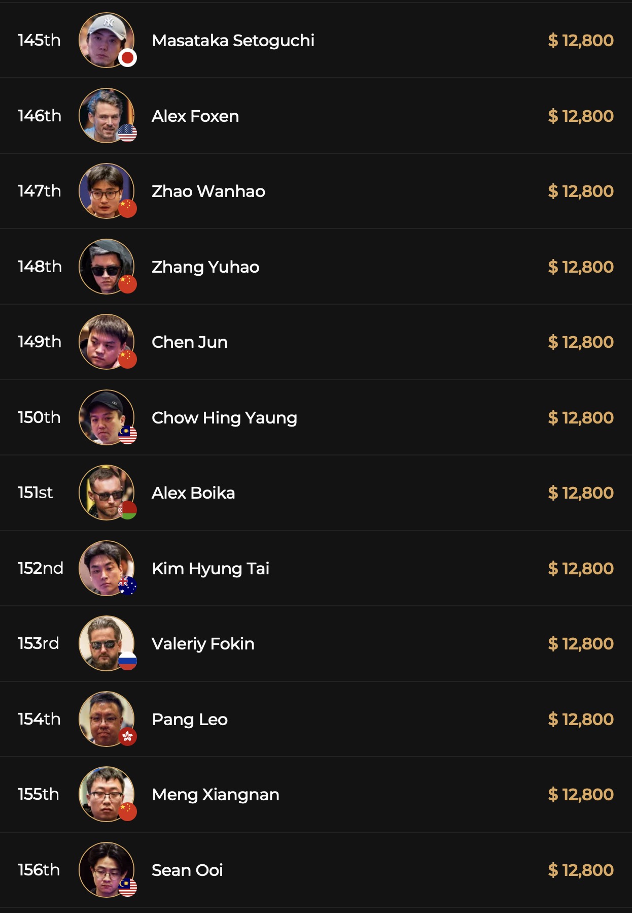Image resolution: width=632 pixels, height=913 pixels.
Task: Click the Australia flag on Kim Hyung Tai
Action: (128, 585)
